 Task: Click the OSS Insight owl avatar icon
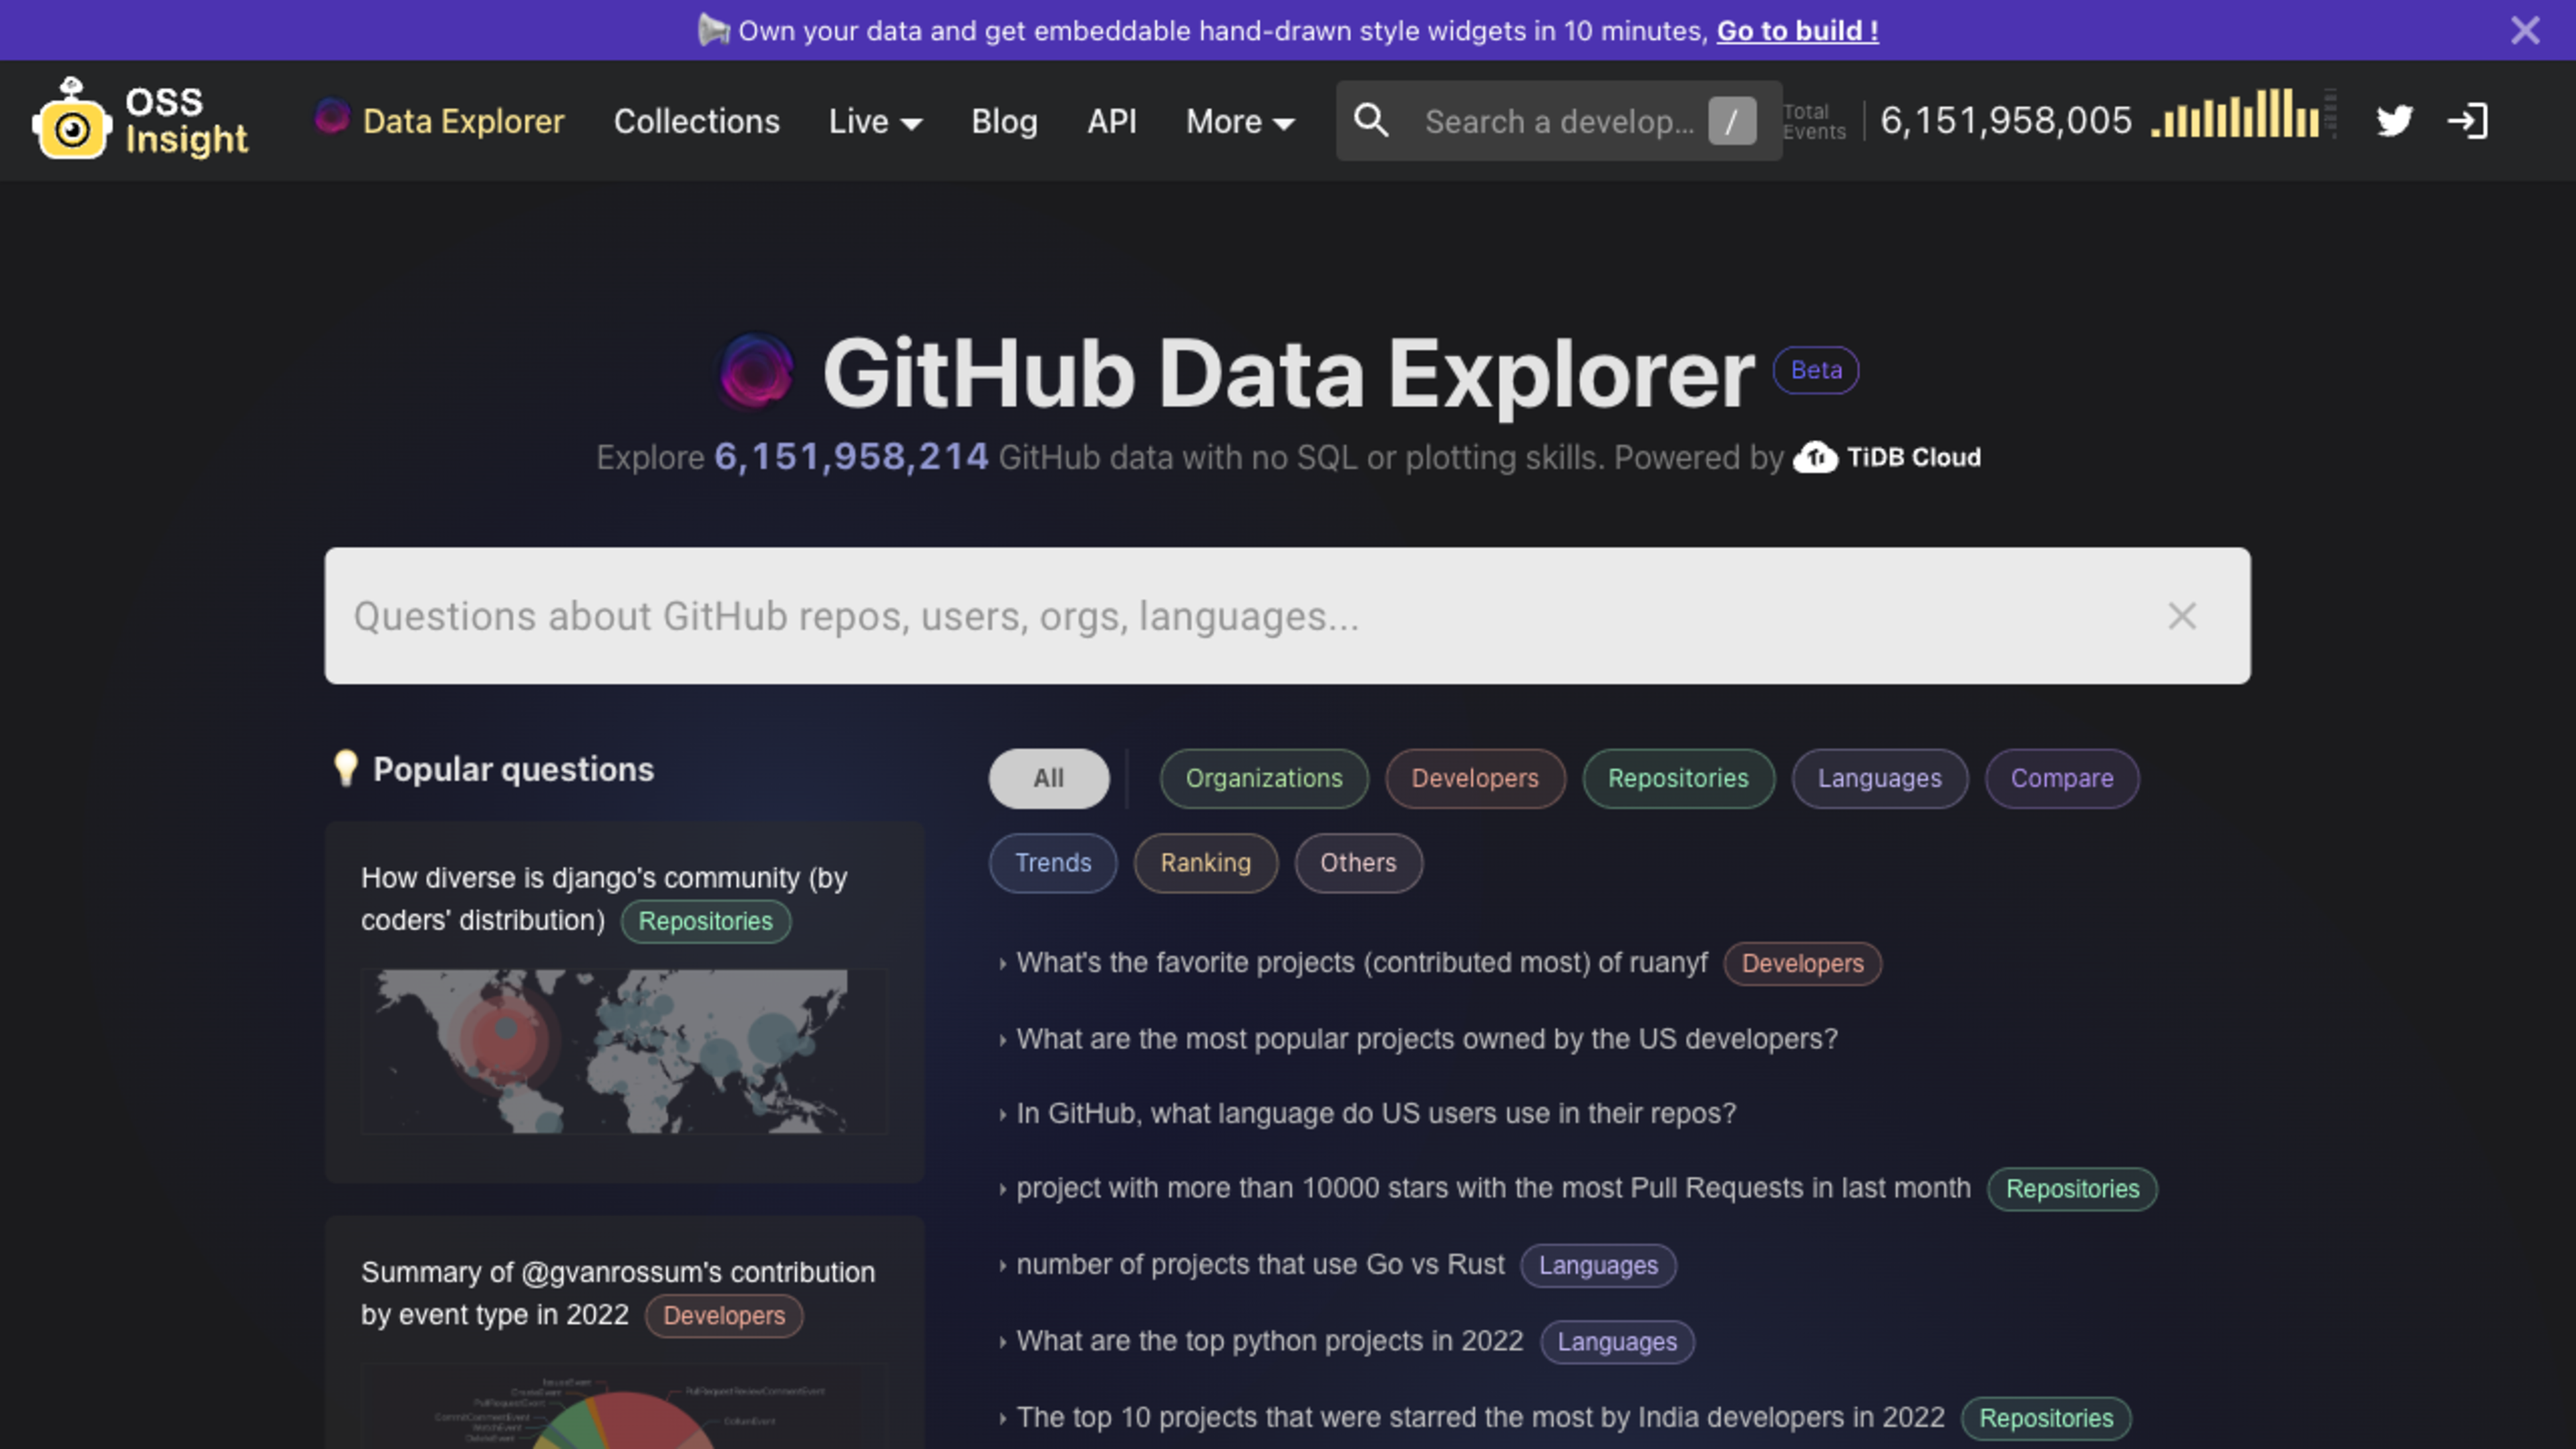[x=70, y=119]
